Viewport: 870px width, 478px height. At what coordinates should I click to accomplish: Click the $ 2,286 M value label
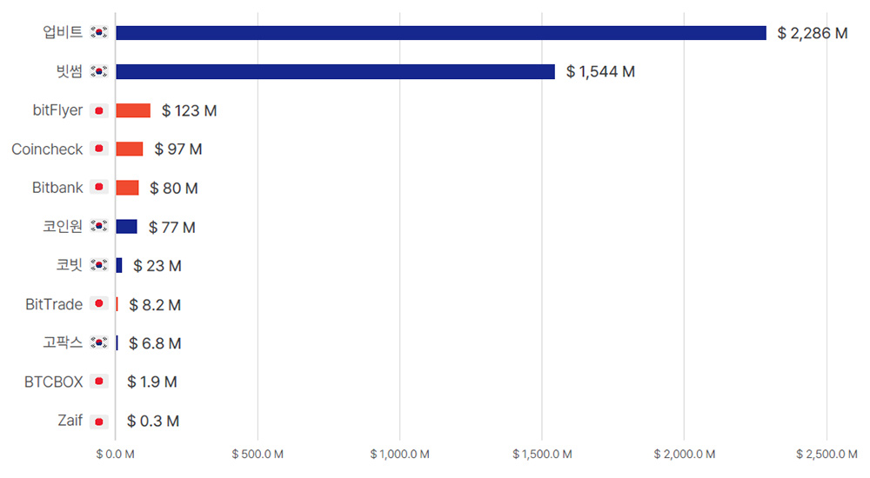[x=813, y=33]
